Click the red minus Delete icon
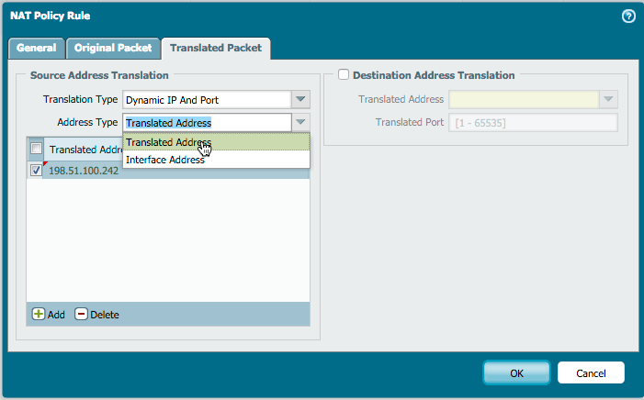Image resolution: width=644 pixels, height=400 pixels. pyautogui.click(x=81, y=315)
